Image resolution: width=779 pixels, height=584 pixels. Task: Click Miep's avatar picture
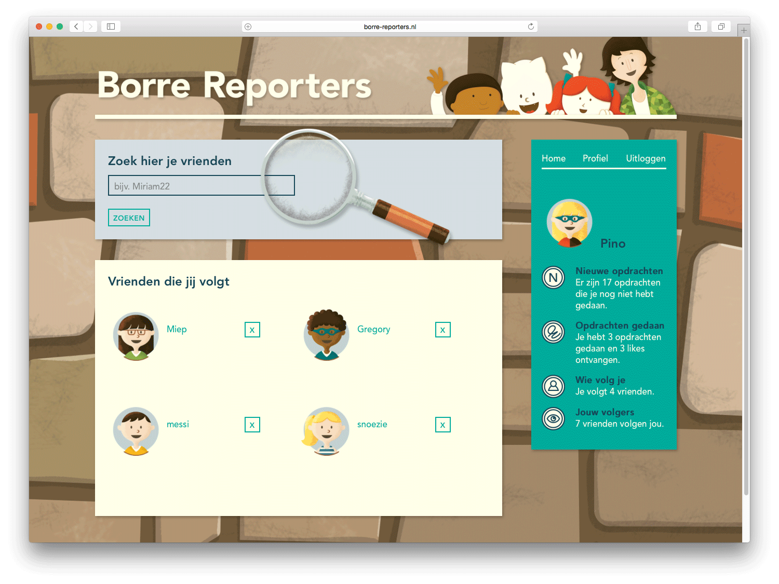pos(136,336)
